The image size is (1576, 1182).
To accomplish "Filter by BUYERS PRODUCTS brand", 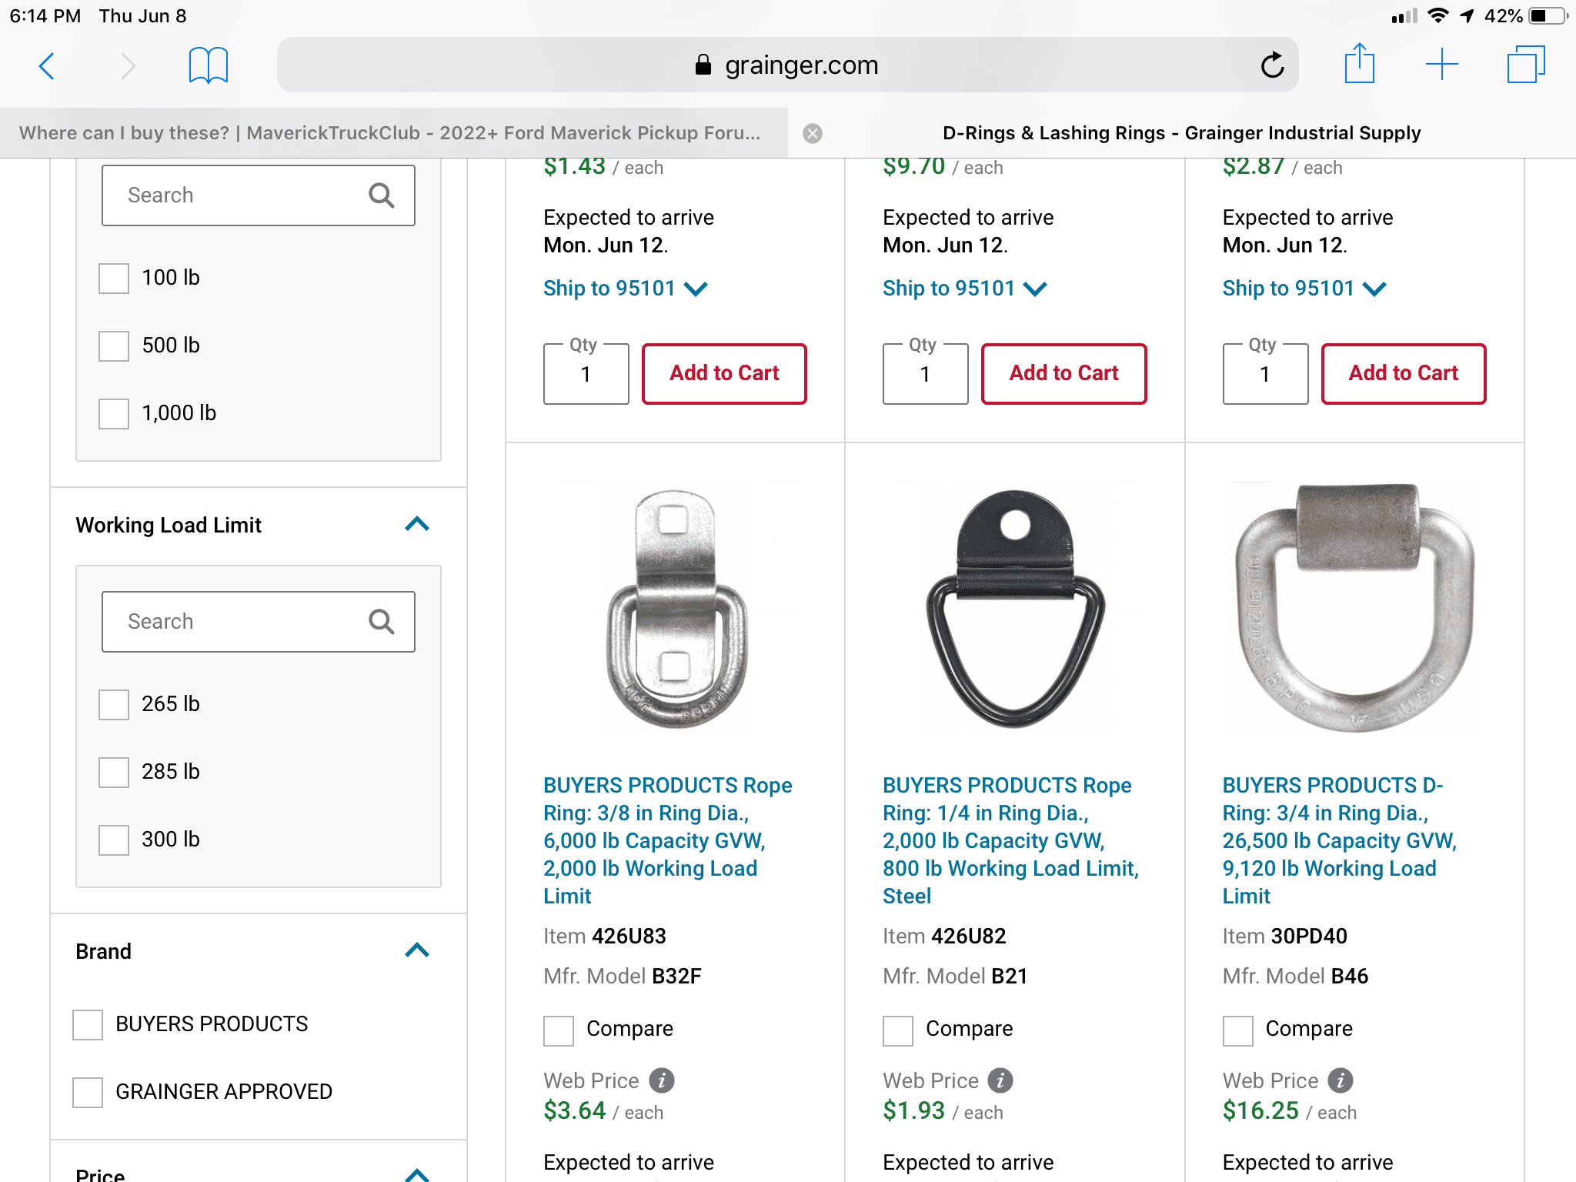I will click(x=88, y=1024).
